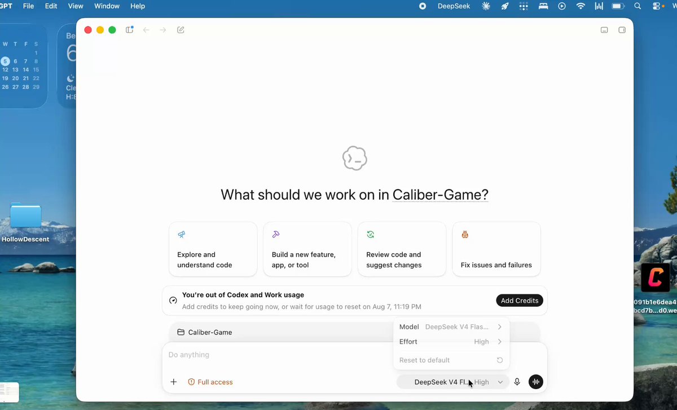Select Explore and understand code card
Screen dimensions: 677x410
(x=213, y=249)
